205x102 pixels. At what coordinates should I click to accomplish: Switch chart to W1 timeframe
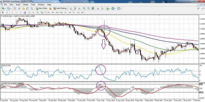(x=78, y=12)
